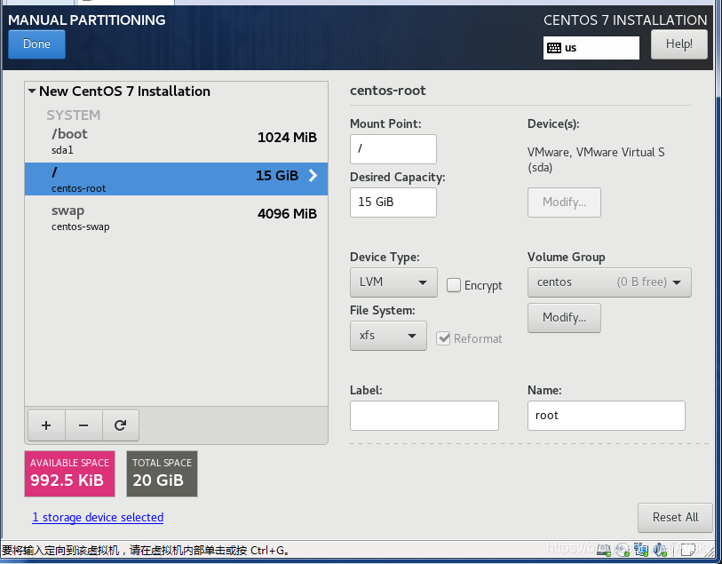
Task: Click VMware CD/DVD drive status icon
Action: tap(622, 549)
